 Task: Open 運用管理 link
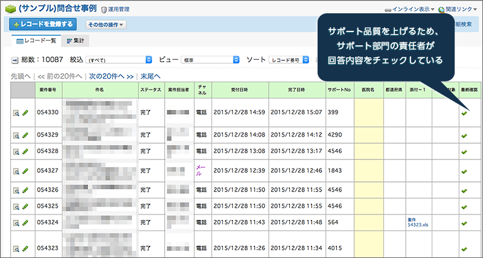coord(115,10)
